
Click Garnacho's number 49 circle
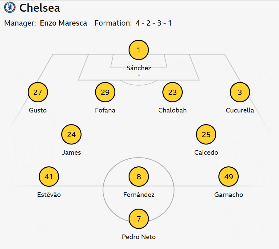[229, 177]
